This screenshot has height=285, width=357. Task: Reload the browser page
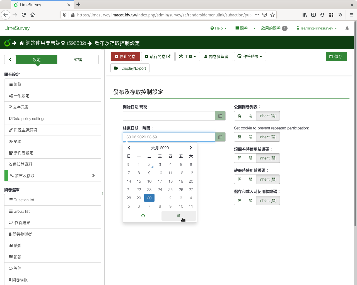click(24, 15)
